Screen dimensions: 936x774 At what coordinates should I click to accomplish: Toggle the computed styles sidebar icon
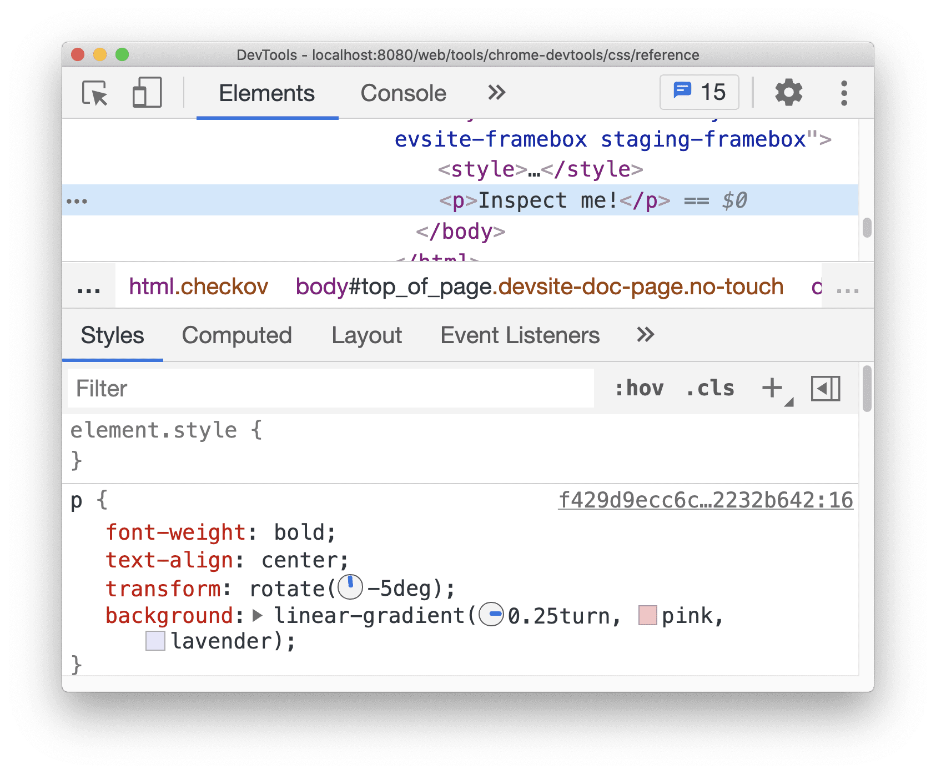click(x=826, y=388)
